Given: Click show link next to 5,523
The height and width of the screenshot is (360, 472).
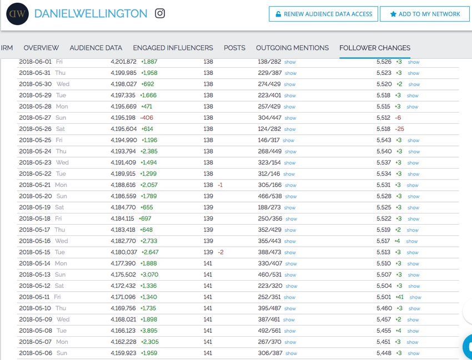Looking at the screenshot, I should tap(414, 73).
